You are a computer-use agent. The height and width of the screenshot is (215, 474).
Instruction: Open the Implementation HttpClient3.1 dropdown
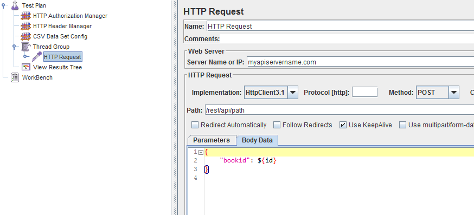point(293,93)
